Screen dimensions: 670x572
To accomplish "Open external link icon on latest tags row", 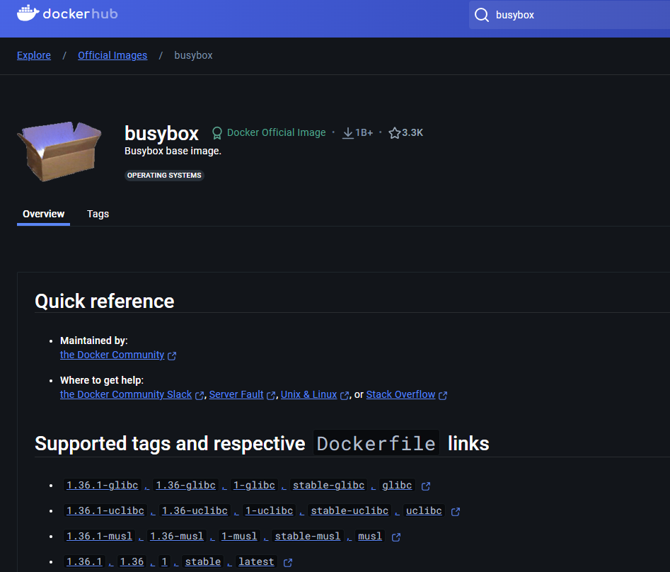I will 288,563.
